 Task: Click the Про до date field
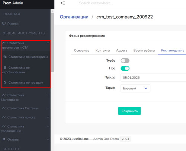coord(153,78)
